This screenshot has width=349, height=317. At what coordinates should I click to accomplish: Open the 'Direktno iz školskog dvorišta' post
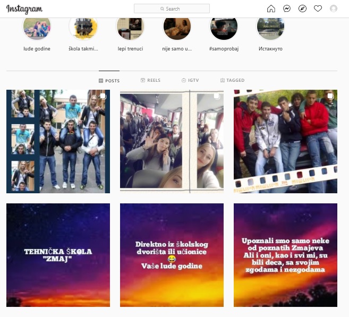coord(172,255)
